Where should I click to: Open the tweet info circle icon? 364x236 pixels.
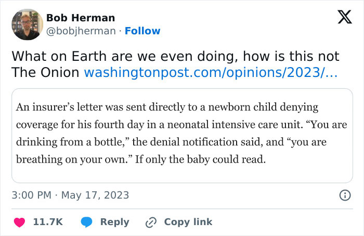tap(344, 195)
